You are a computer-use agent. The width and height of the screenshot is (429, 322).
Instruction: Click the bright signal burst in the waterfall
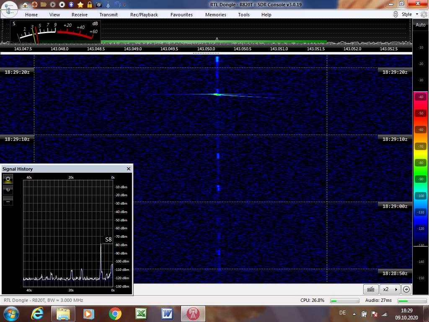click(x=217, y=94)
